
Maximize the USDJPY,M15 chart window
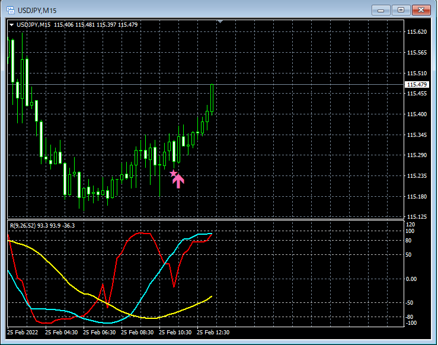click(401, 10)
